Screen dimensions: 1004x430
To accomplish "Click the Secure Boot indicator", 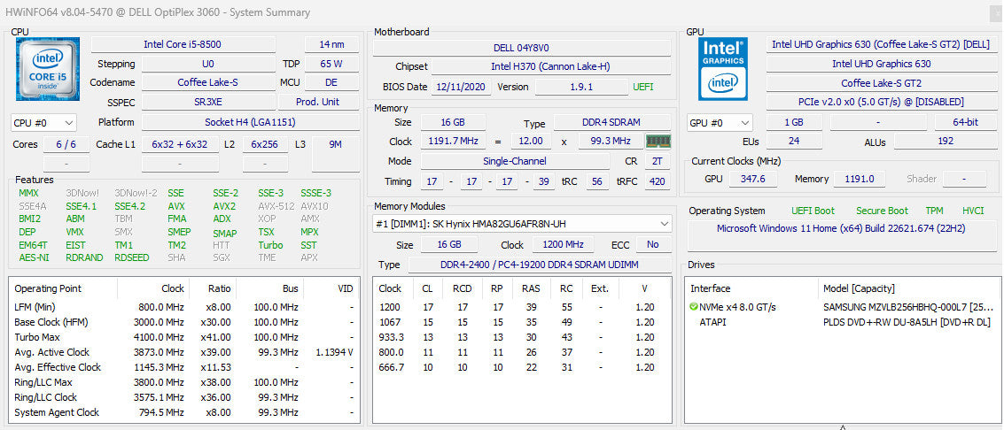I will click(x=883, y=211).
